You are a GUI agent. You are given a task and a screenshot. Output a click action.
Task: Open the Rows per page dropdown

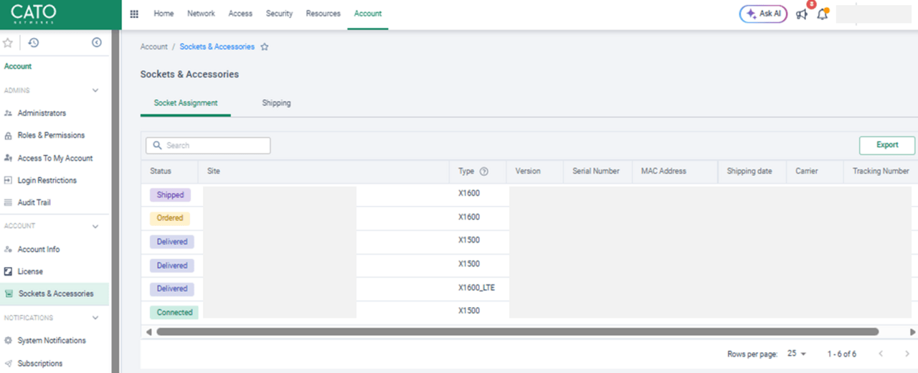pyautogui.click(x=797, y=354)
